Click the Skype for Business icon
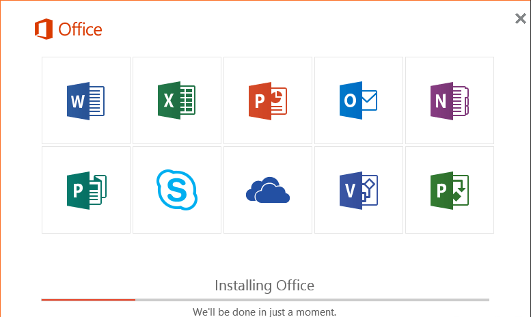The image size is (531, 317). 177,190
